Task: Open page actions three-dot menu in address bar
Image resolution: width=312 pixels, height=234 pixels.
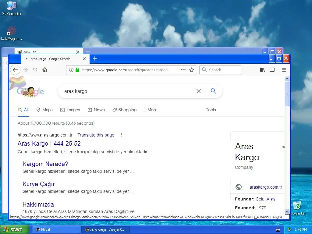Action: (183, 70)
